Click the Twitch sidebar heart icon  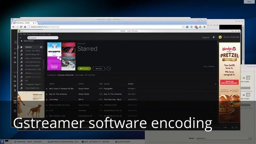(x=15, y=58)
